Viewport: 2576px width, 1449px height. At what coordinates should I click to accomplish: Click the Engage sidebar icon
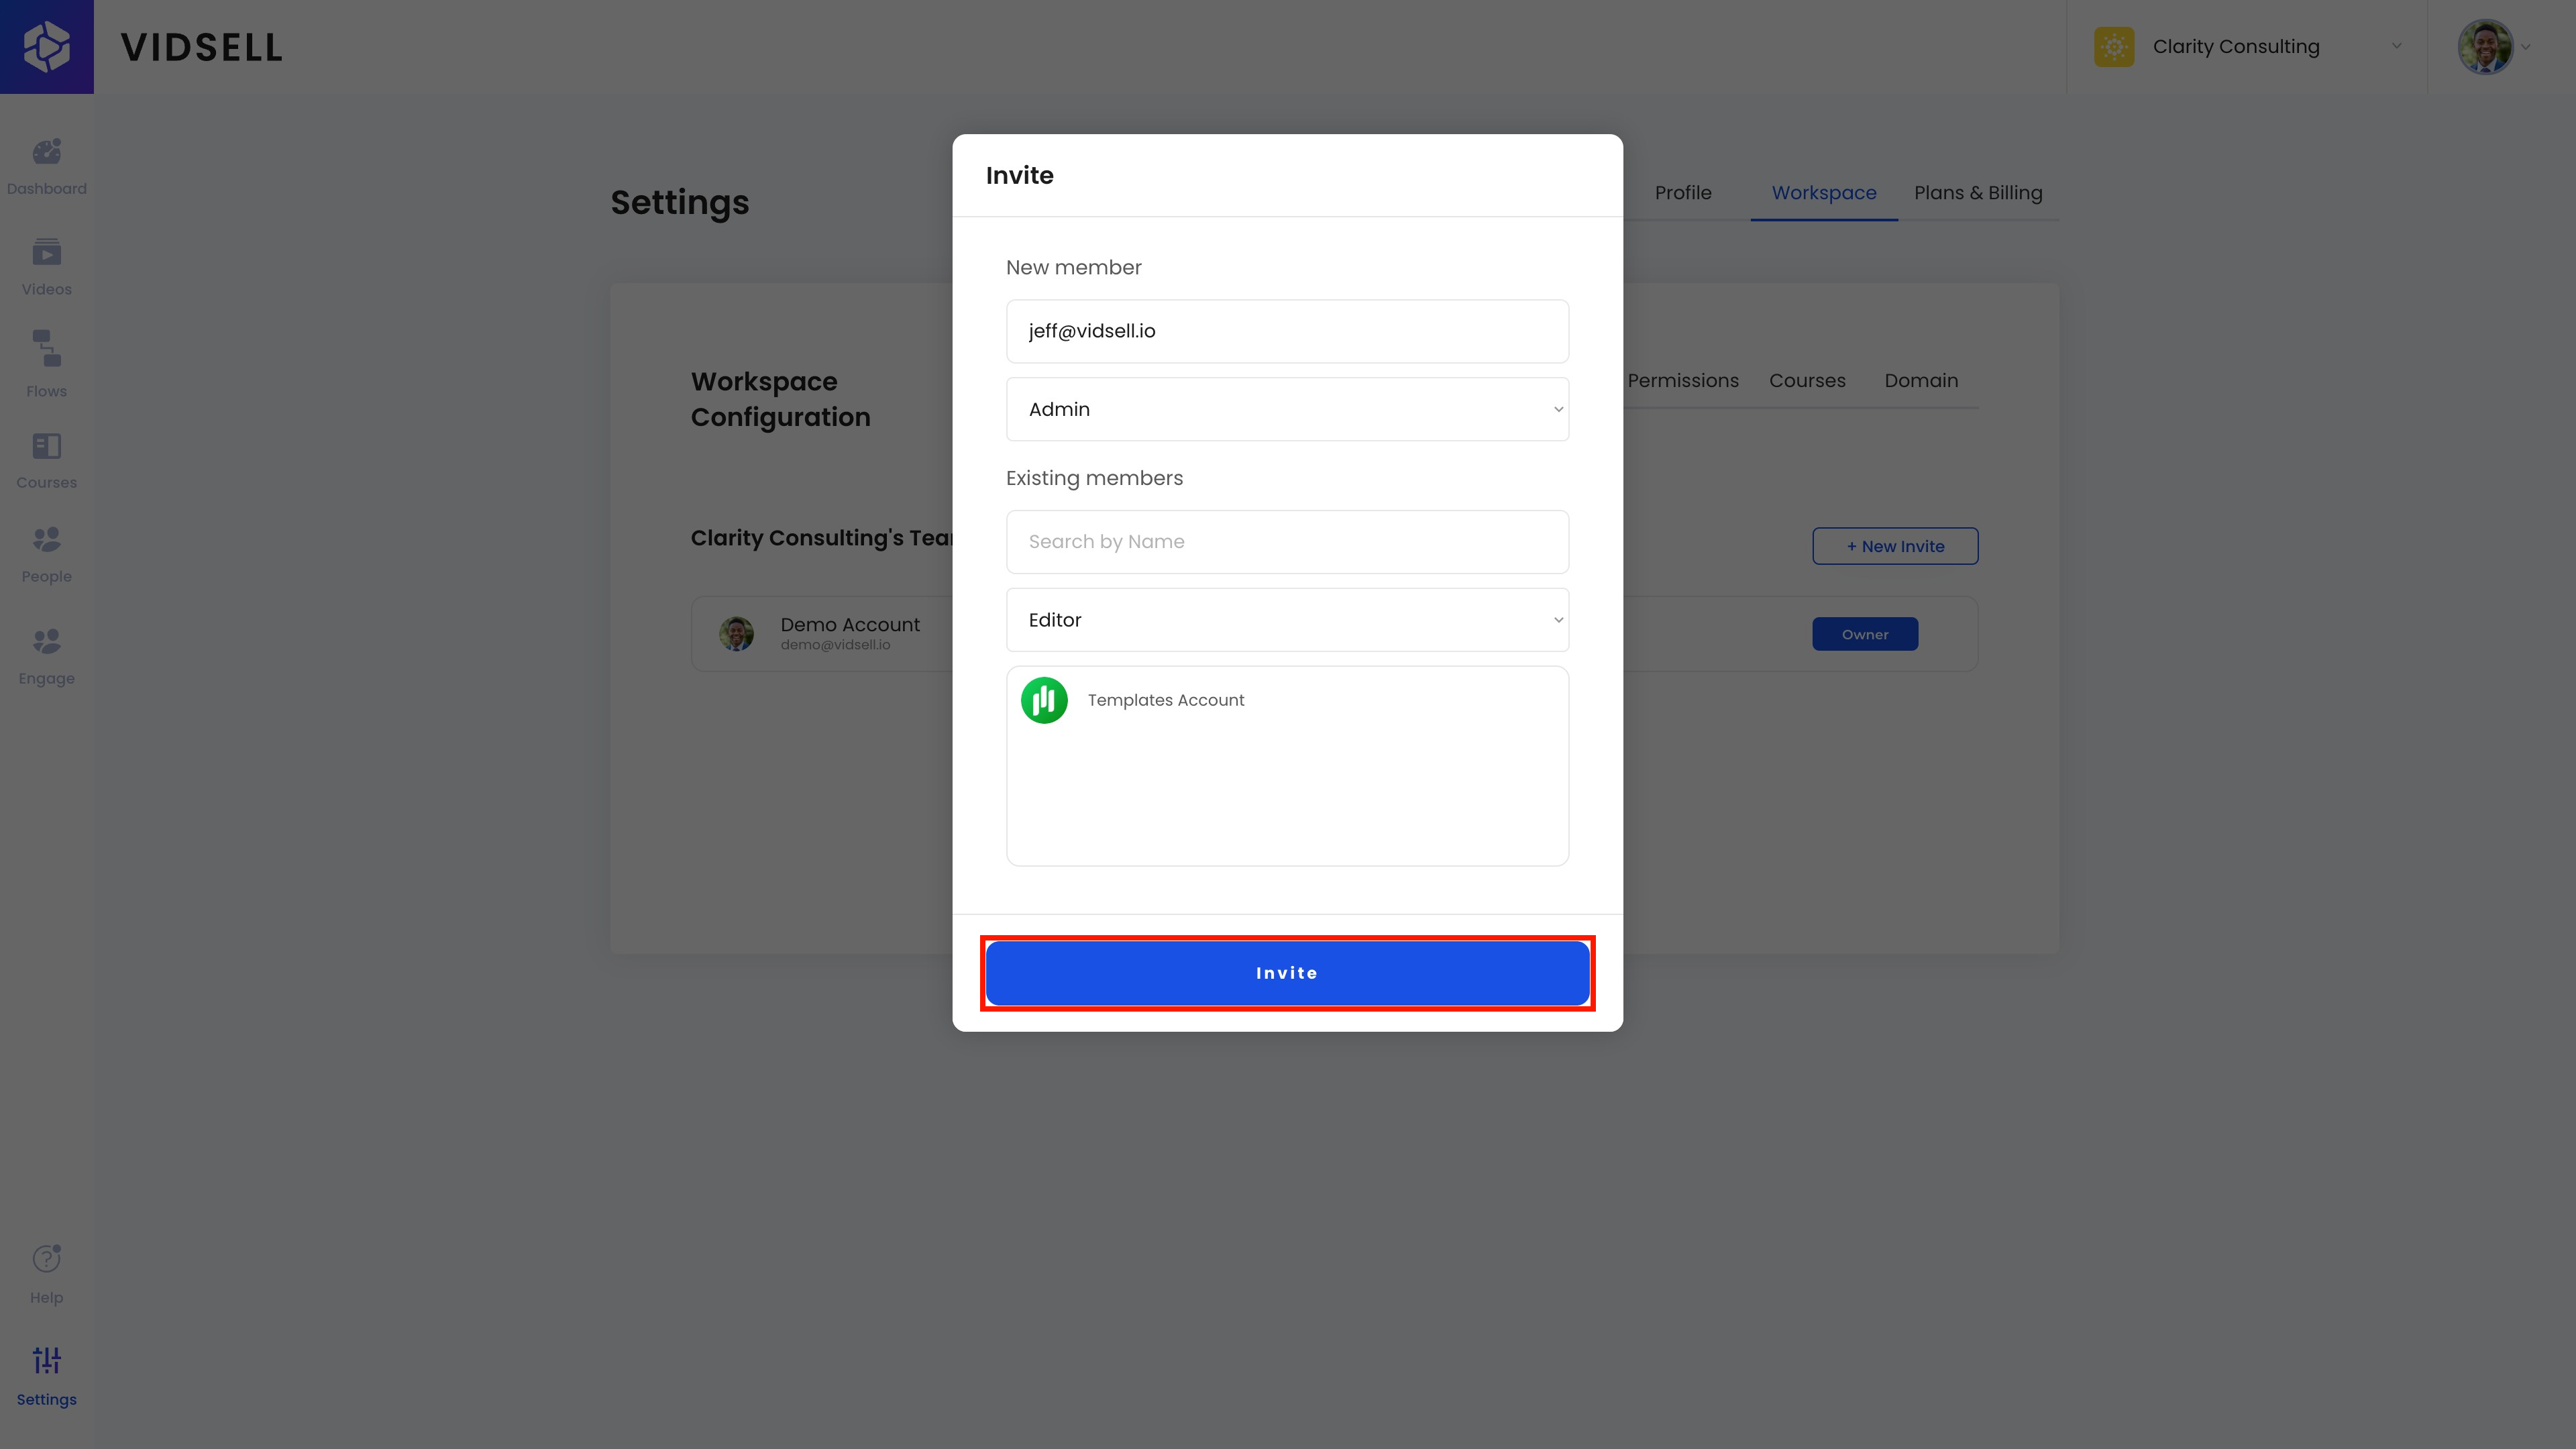tap(46, 641)
